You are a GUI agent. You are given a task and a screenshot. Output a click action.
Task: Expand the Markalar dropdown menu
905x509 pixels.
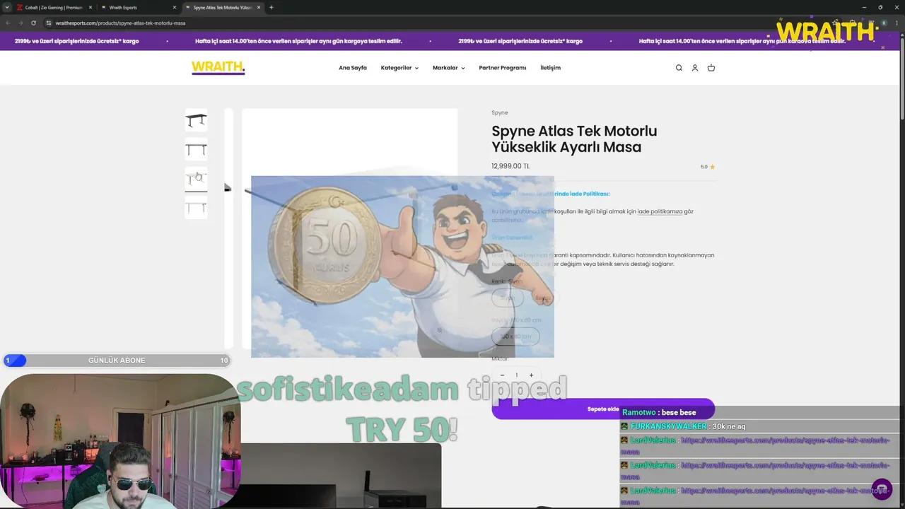(448, 68)
